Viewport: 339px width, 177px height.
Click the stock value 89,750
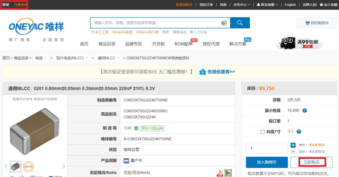point(266,88)
